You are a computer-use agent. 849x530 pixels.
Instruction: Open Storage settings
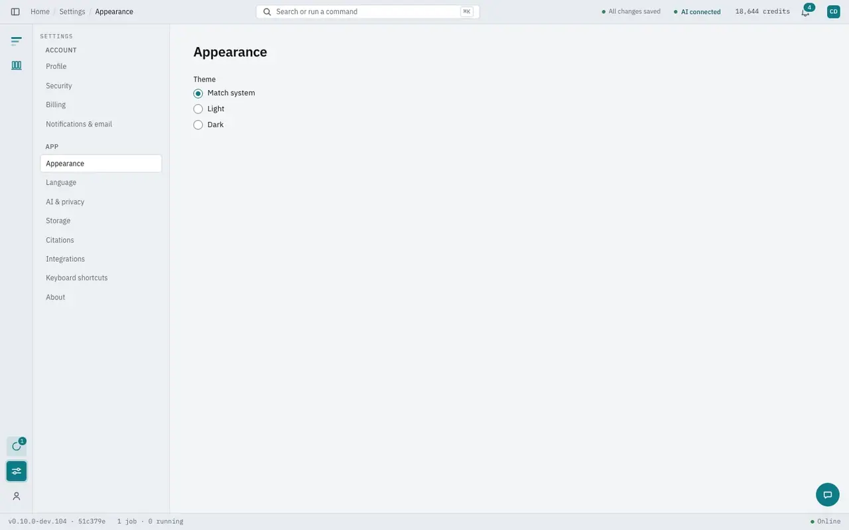(101, 221)
